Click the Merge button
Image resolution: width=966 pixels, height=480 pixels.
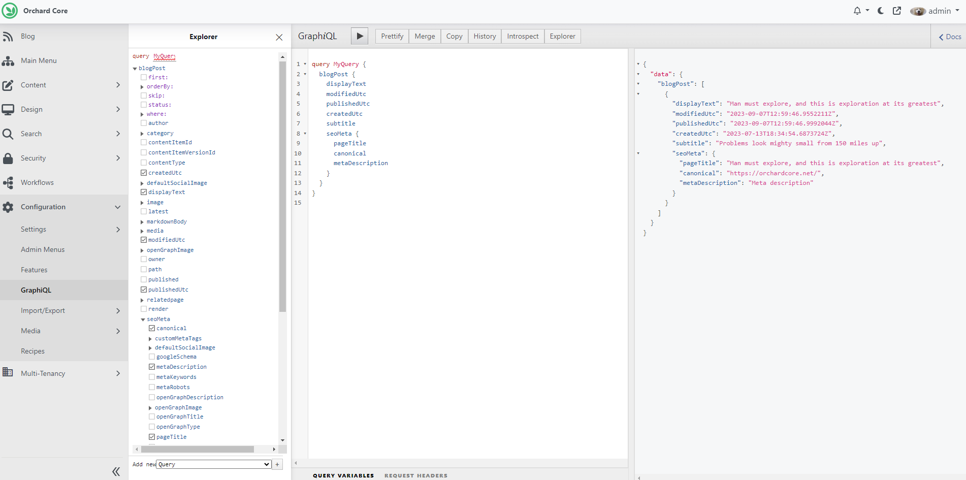coord(425,36)
